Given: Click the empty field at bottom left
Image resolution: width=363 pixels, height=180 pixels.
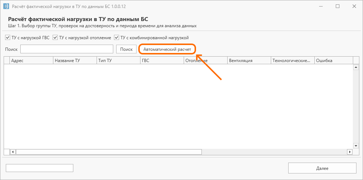Looking at the screenshot, I should coord(39,168).
